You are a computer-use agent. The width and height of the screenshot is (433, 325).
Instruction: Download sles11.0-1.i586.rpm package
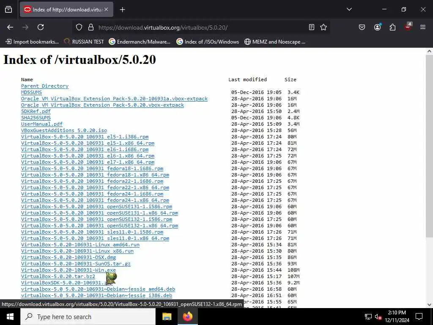(x=92, y=232)
